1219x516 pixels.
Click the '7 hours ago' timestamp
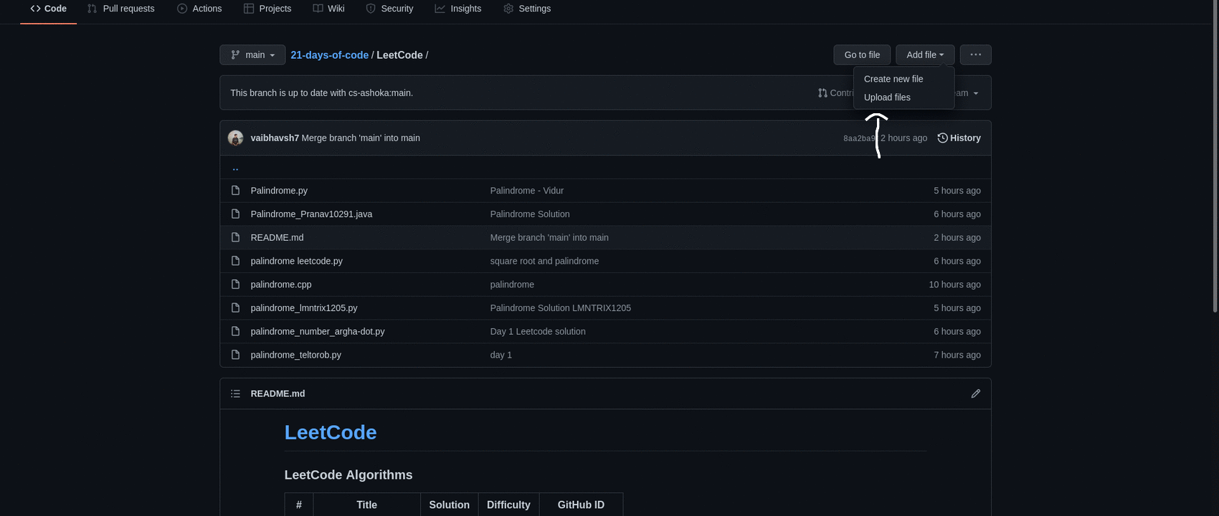click(957, 355)
